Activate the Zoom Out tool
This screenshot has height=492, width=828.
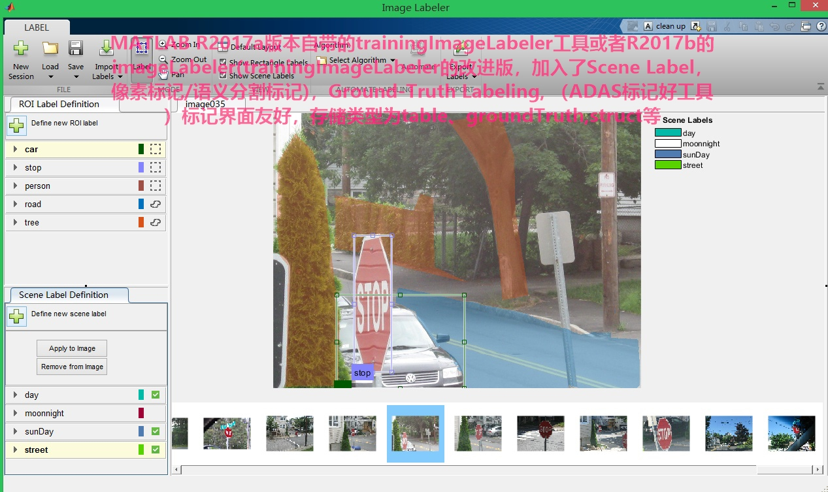coord(182,59)
